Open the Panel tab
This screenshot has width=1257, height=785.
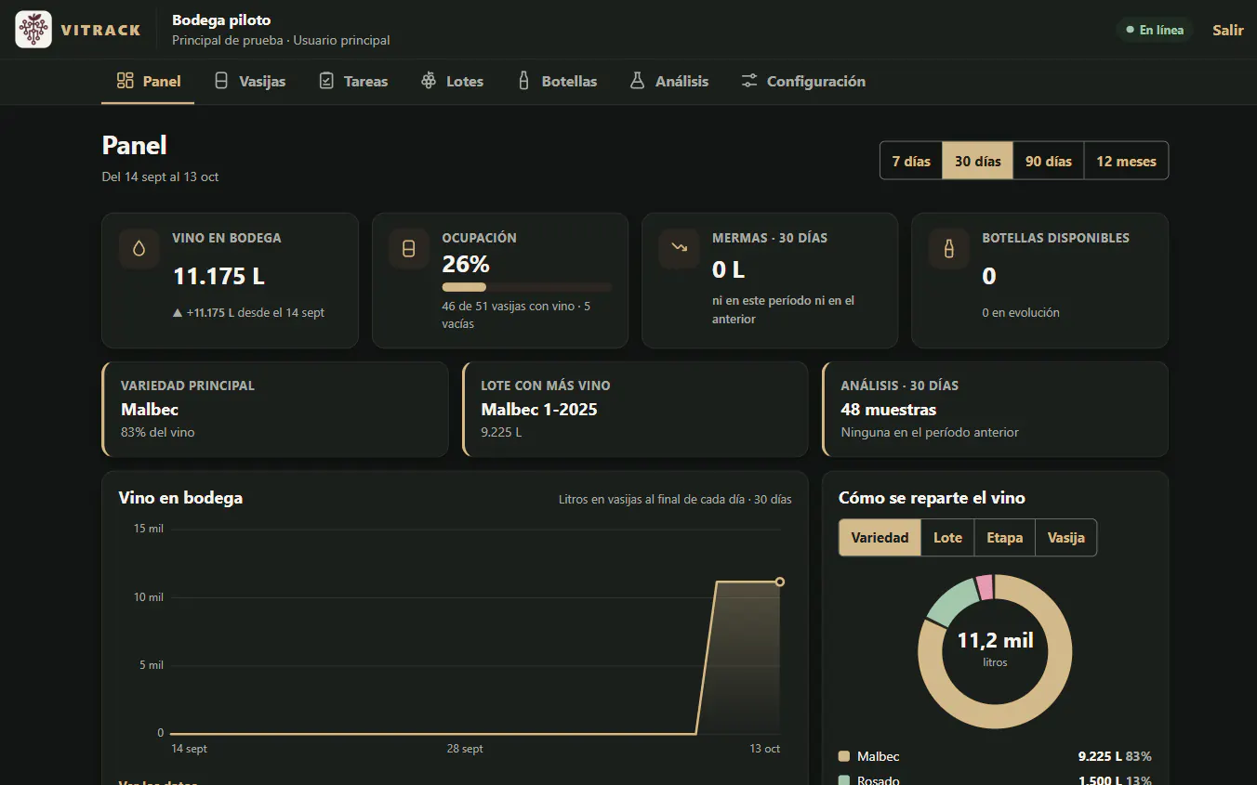tap(148, 82)
